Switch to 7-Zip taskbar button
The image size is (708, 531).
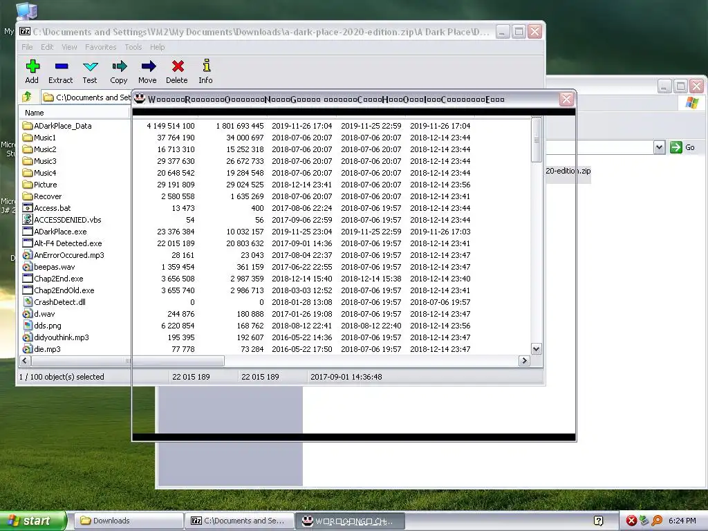[239, 521]
